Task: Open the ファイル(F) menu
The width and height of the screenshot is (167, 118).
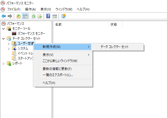Action: [x=14, y=9]
